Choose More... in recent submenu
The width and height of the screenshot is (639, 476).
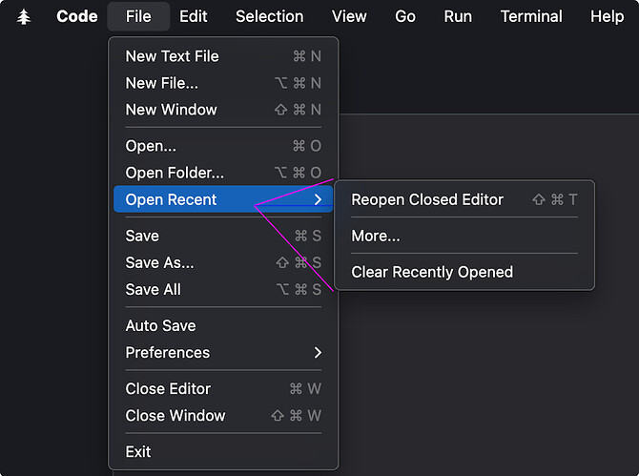point(464,236)
